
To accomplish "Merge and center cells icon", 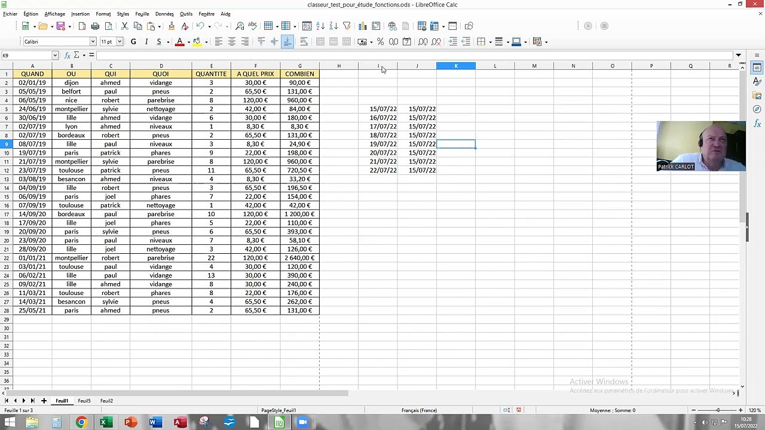I will coord(320,41).
